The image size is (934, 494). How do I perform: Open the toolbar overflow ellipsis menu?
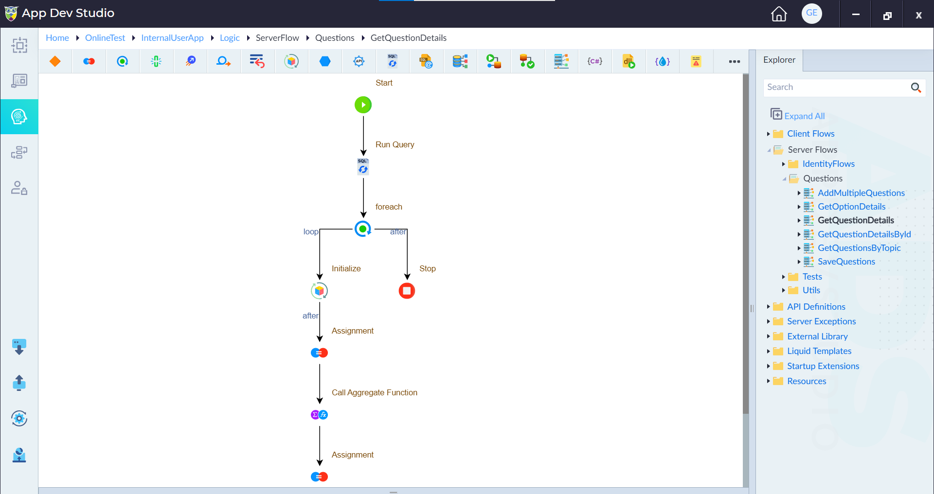pyautogui.click(x=735, y=61)
